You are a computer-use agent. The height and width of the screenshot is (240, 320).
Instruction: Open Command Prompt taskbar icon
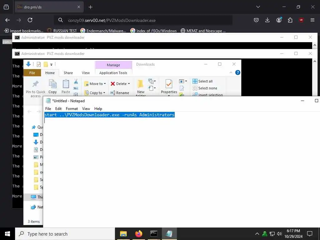tap(154, 234)
